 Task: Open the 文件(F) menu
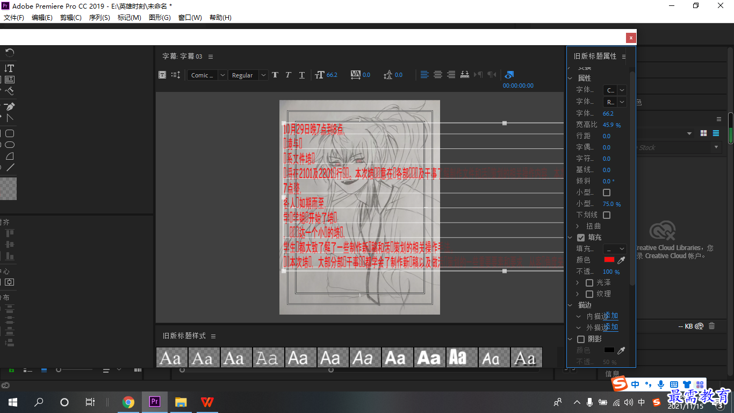click(x=14, y=18)
